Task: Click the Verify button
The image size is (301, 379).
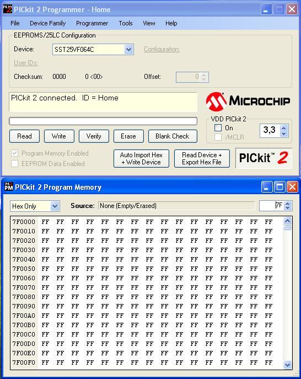Action: [94, 136]
